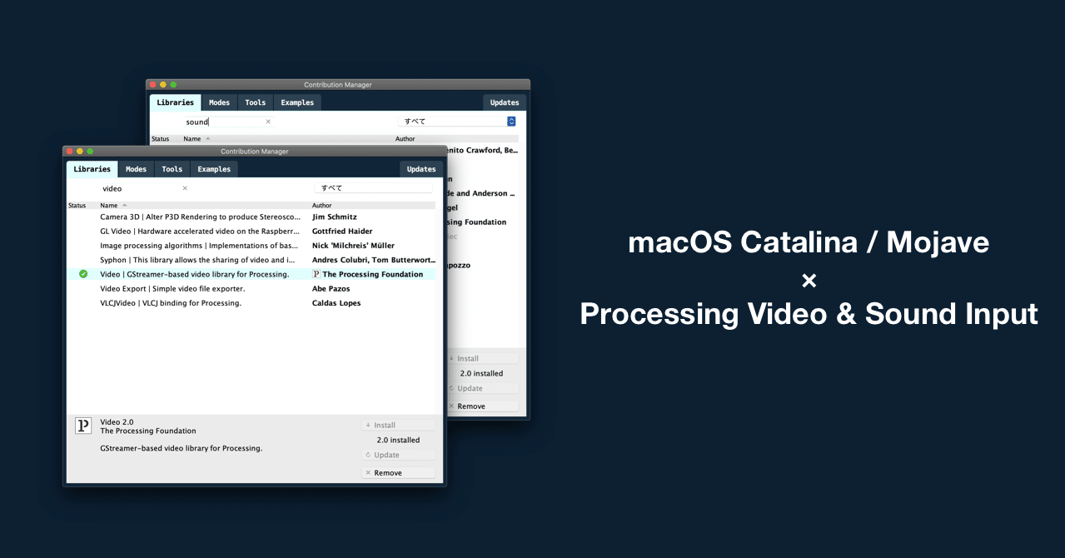Image resolution: width=1065 pixels, height=558 pixels.
Task: Select the Image processing algorithms row
Action: (251, 246)
